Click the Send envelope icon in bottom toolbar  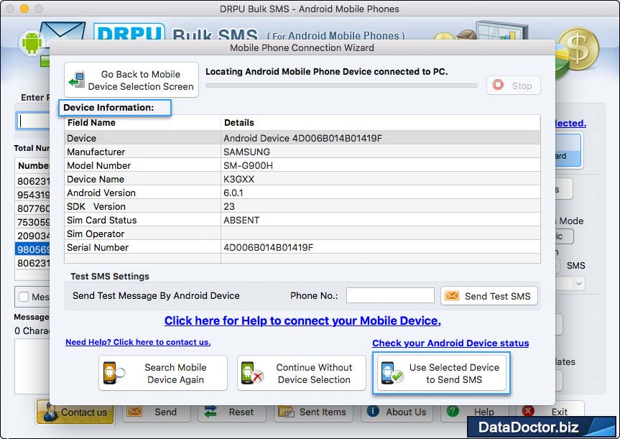coord(134,412)
